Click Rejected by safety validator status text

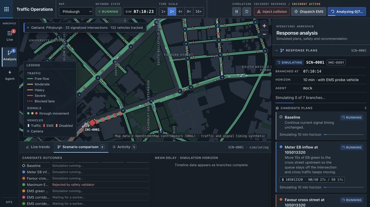pos(73,185)
